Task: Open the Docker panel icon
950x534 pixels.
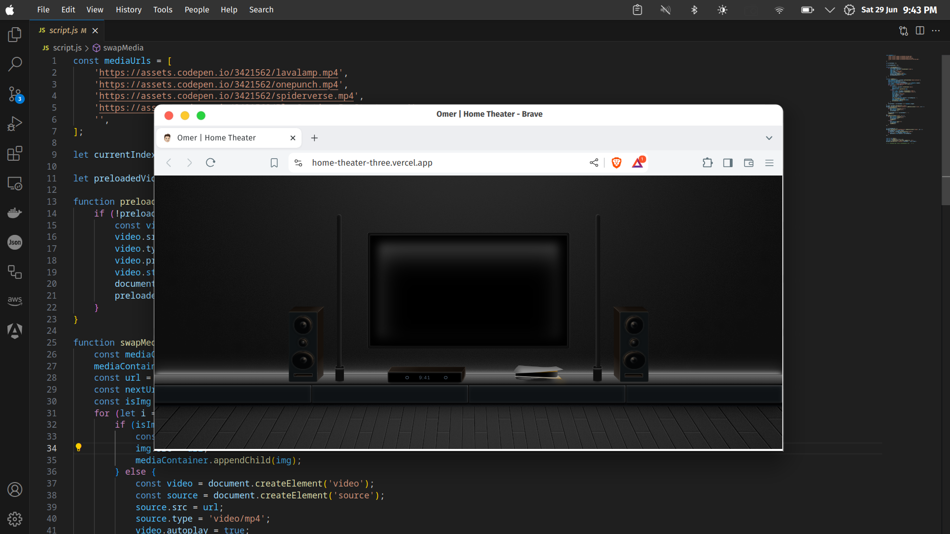Action: tap(15, 213)
